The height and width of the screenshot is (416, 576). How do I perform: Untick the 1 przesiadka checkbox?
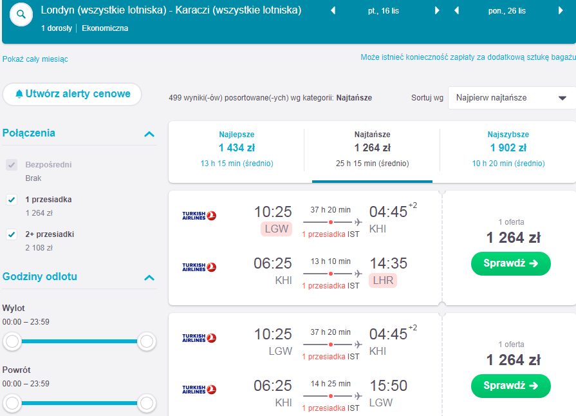click(12, 200)
